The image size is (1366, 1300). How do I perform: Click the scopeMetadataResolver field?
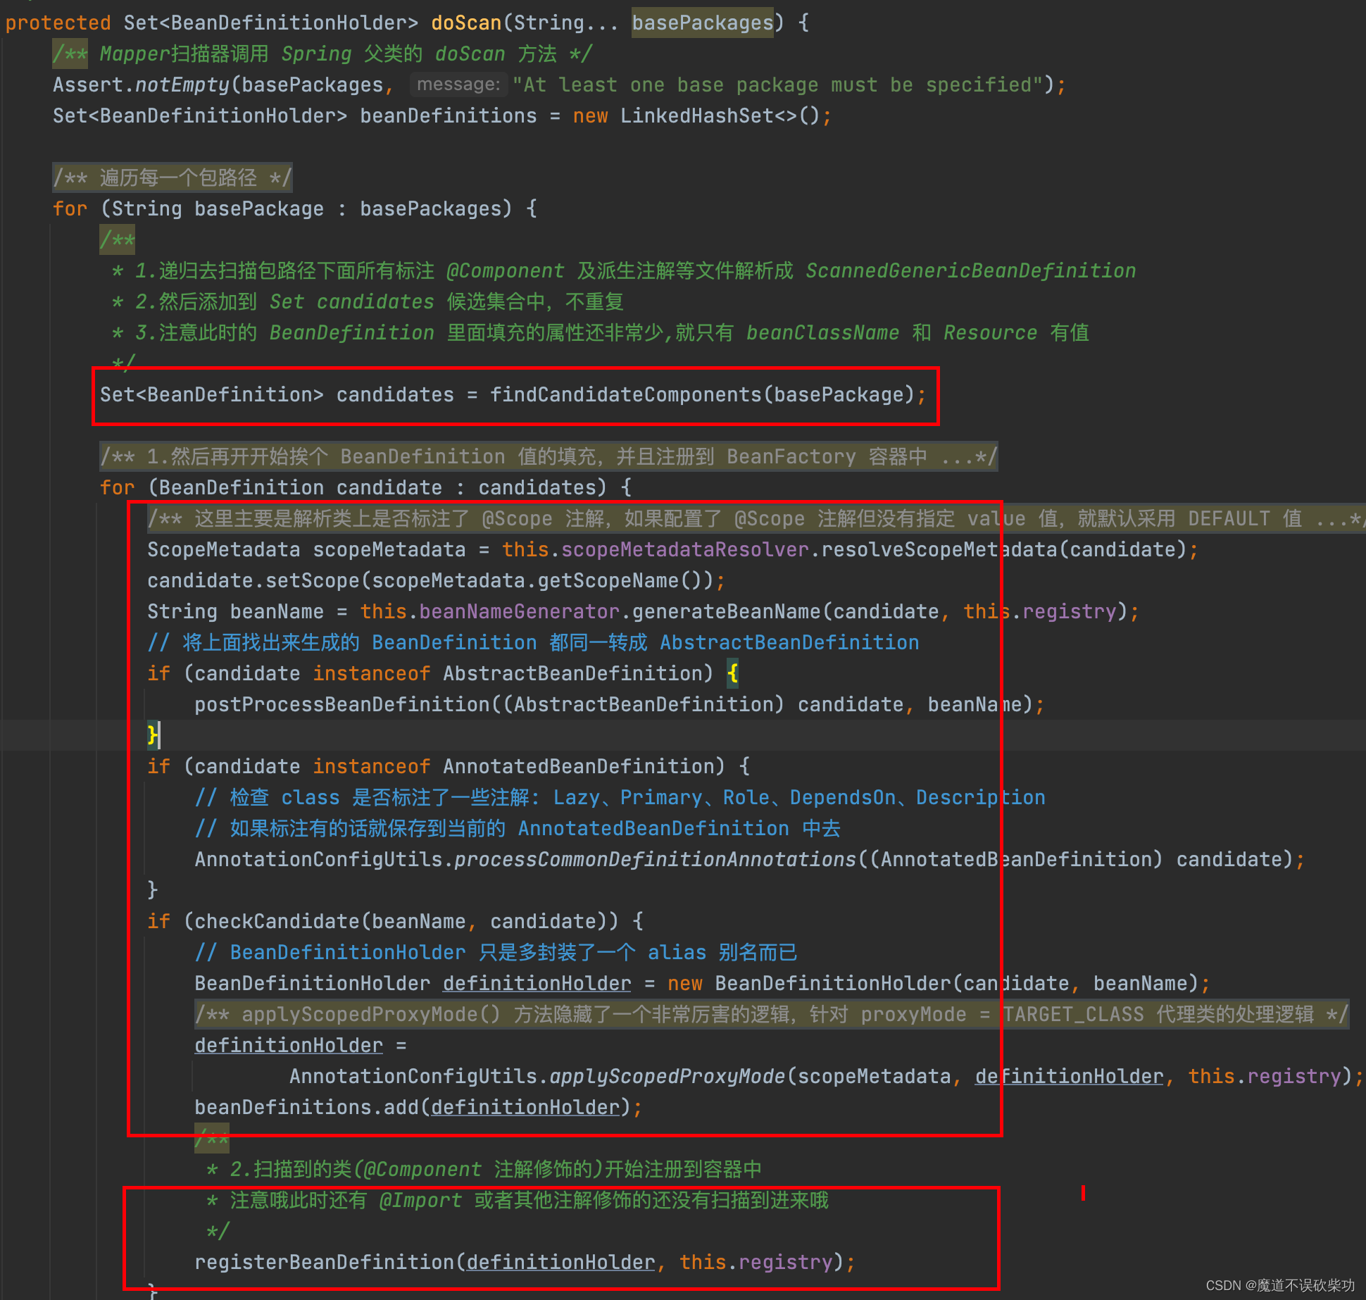[684, 549]
